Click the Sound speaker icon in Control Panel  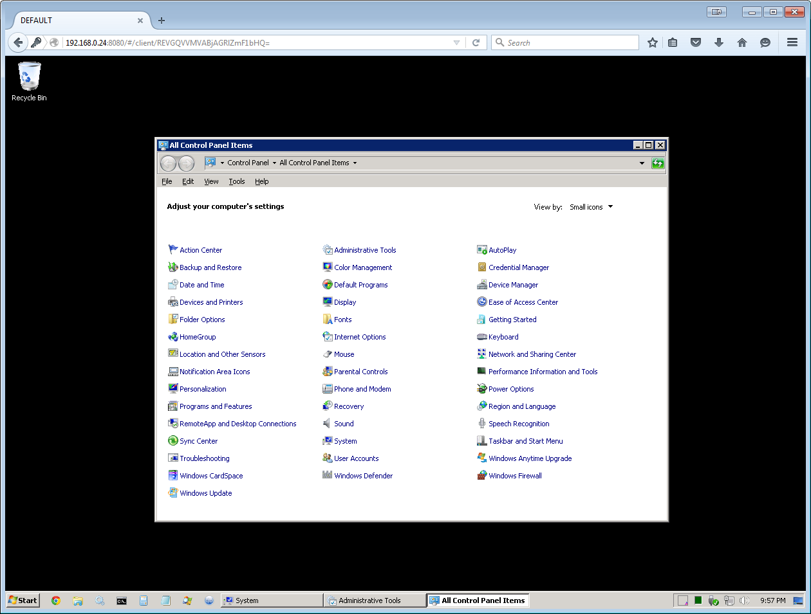(x=327, y=423)
